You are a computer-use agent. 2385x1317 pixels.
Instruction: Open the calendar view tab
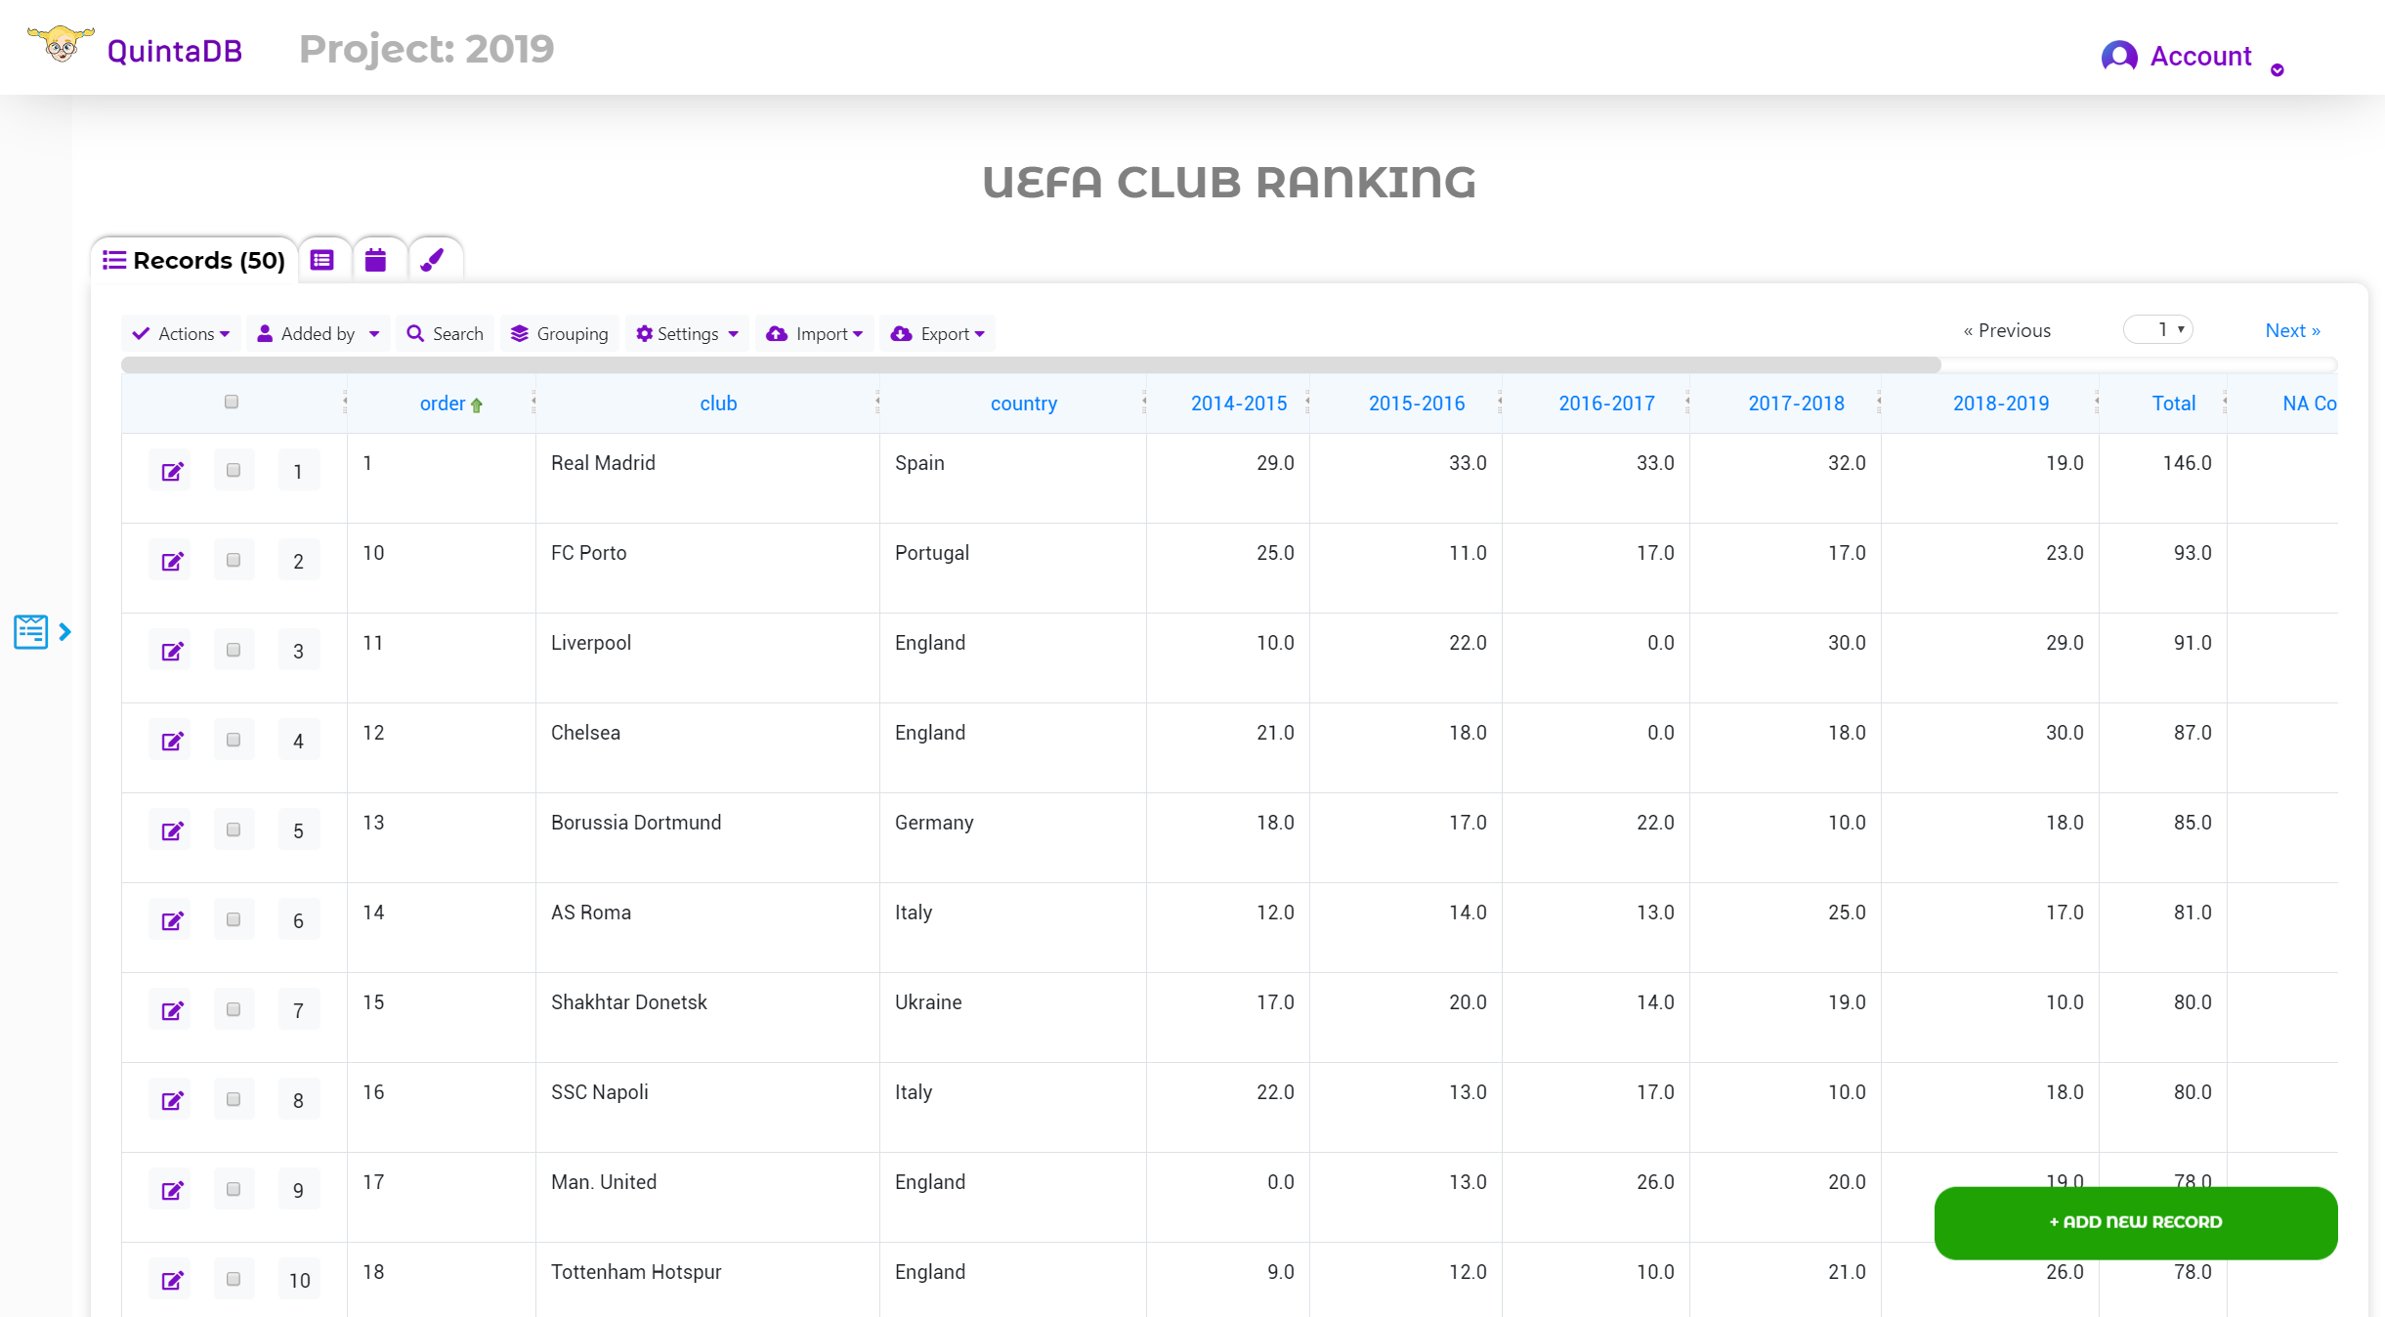(x=376, y=260)
